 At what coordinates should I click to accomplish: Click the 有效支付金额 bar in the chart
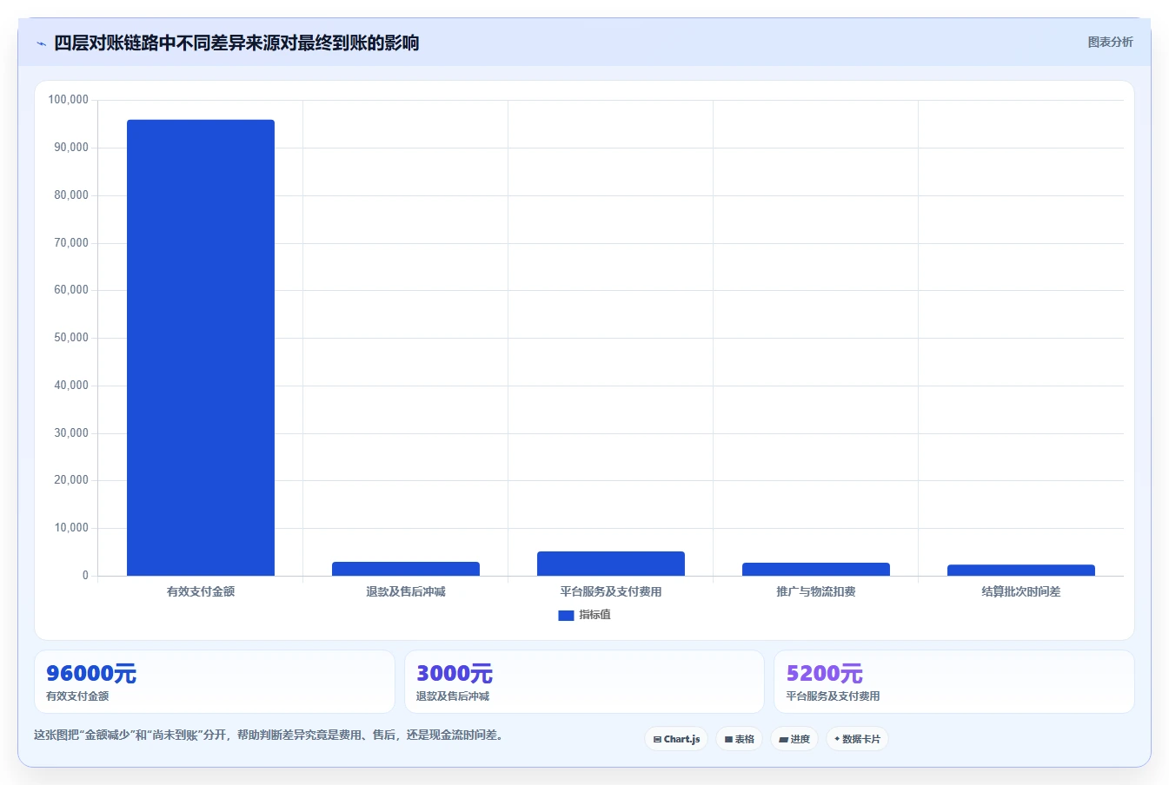pyautogui.click(x=201, y=347)
